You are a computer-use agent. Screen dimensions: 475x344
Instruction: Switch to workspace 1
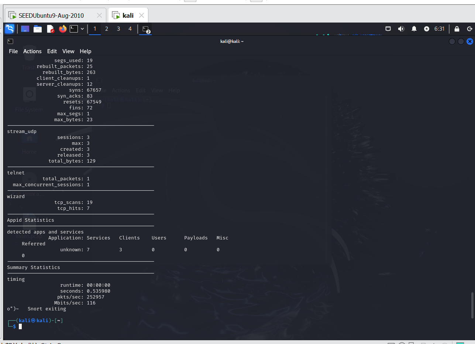pos(95,29)
